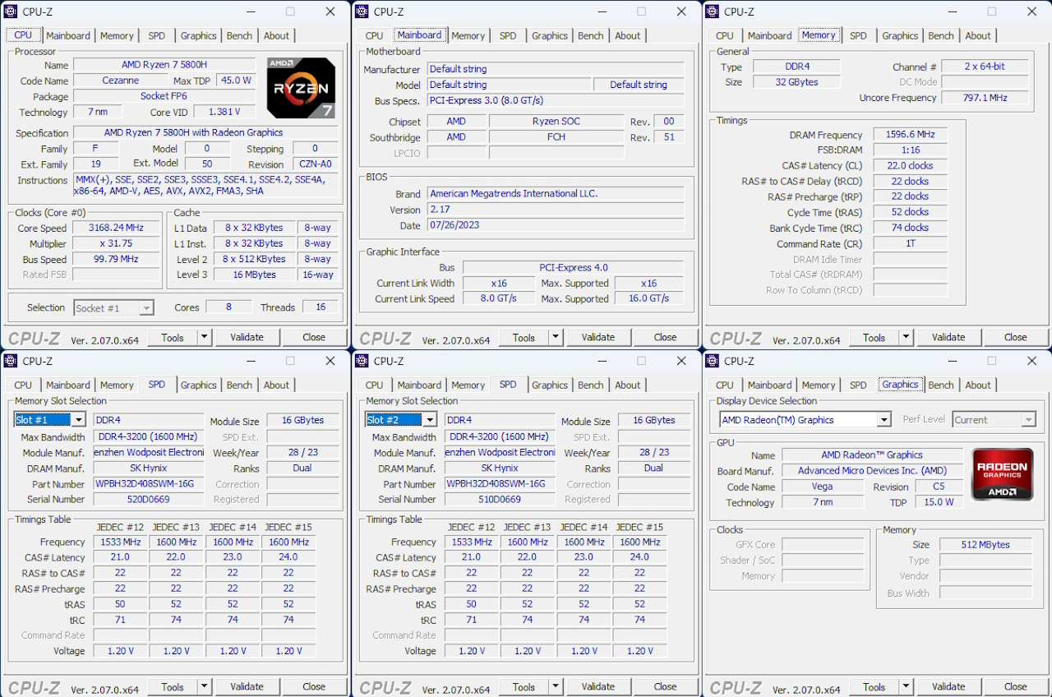Close the top-middle Mainboard CPU-Z window

point(681,12)
